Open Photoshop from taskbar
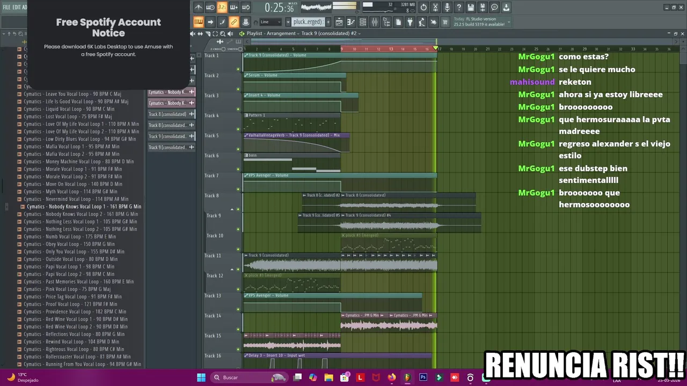The height and width of the screenshot is (386, 687). click(x=423, y=377)
